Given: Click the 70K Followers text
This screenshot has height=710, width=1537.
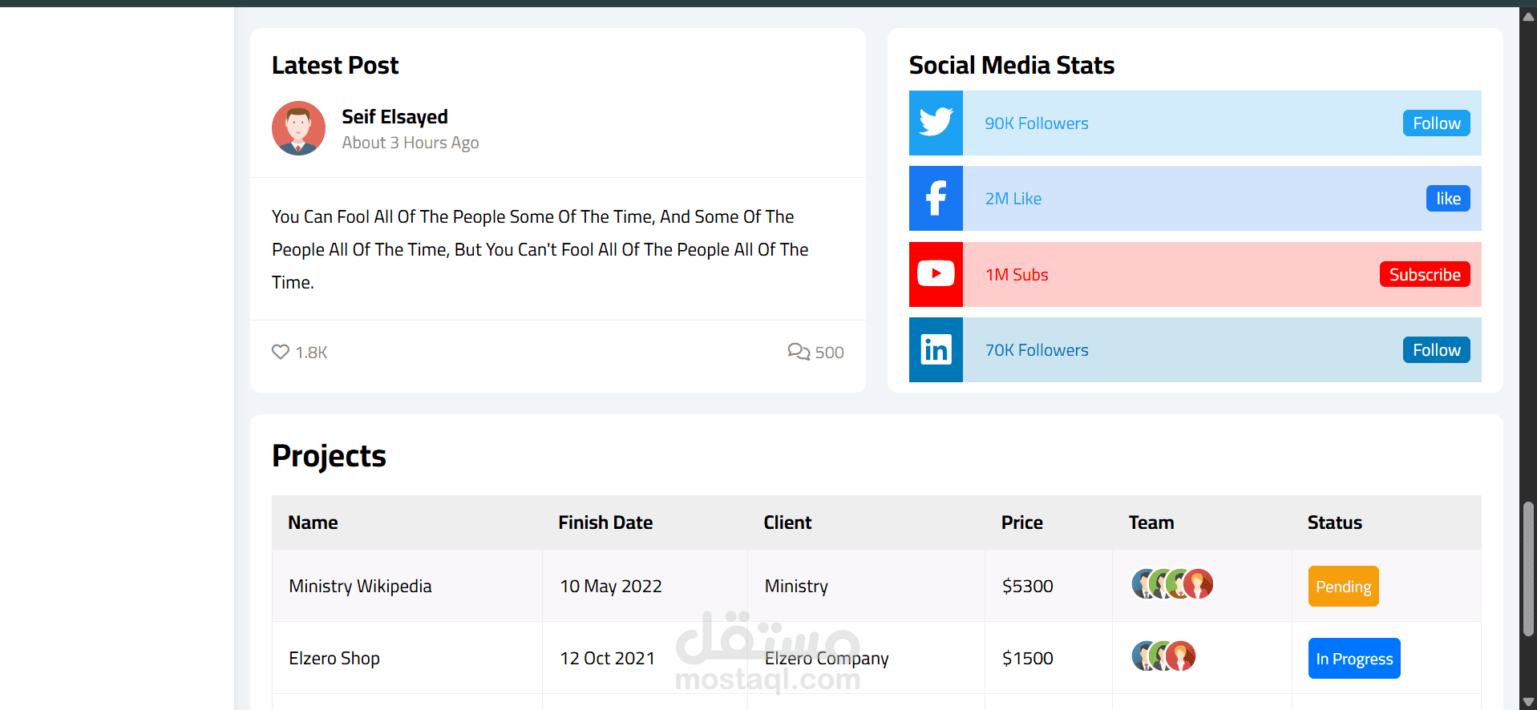Looking at the screenshot, I should tap(1036, 350).
